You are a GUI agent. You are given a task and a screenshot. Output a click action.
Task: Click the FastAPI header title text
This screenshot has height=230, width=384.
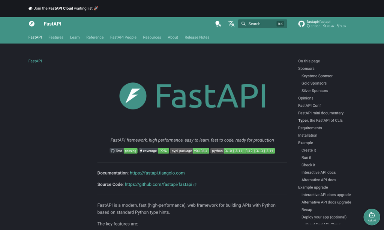(x=52, y=24)
